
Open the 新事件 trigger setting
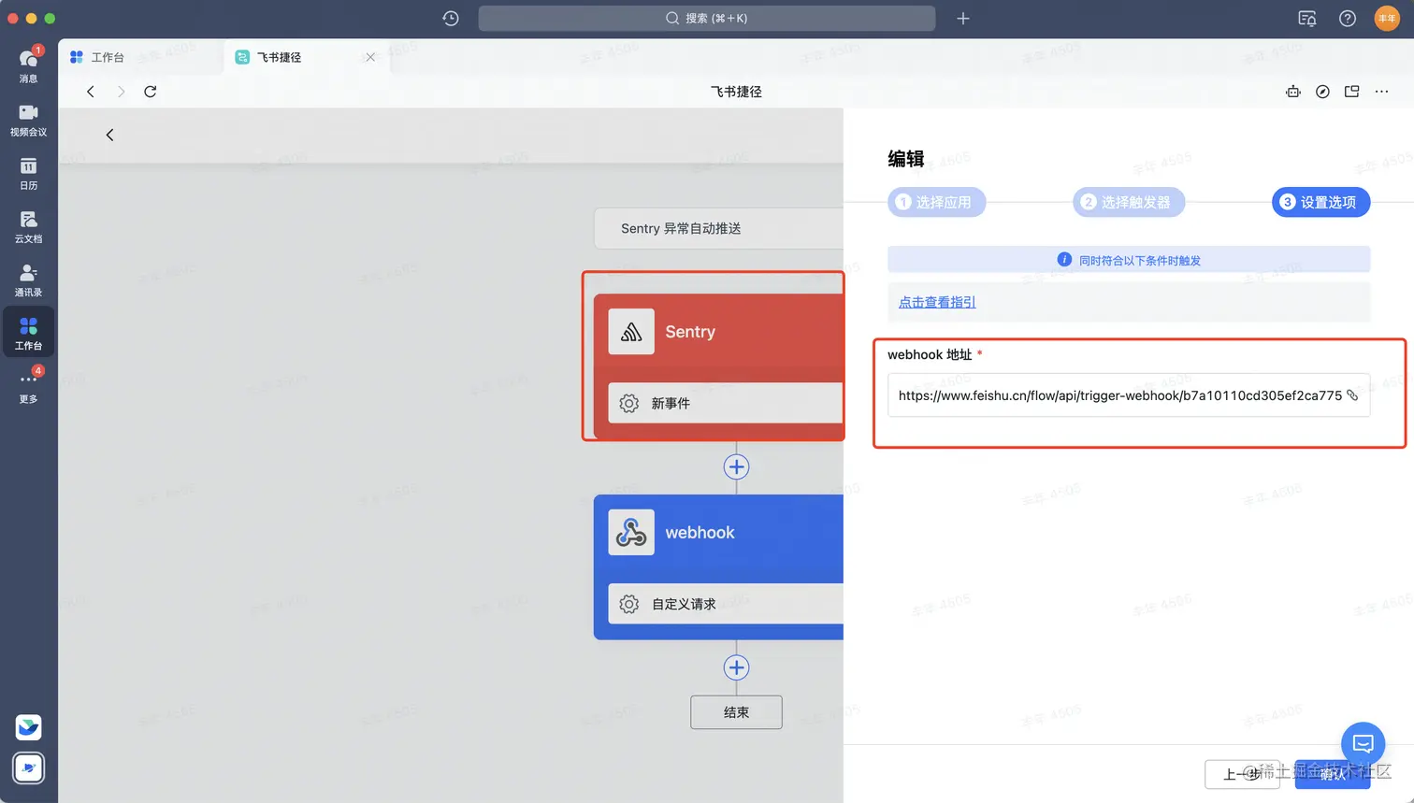[x=726, y=403]
